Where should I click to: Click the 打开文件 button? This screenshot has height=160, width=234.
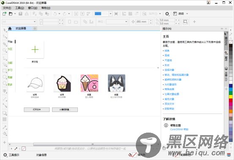[37, 110]
